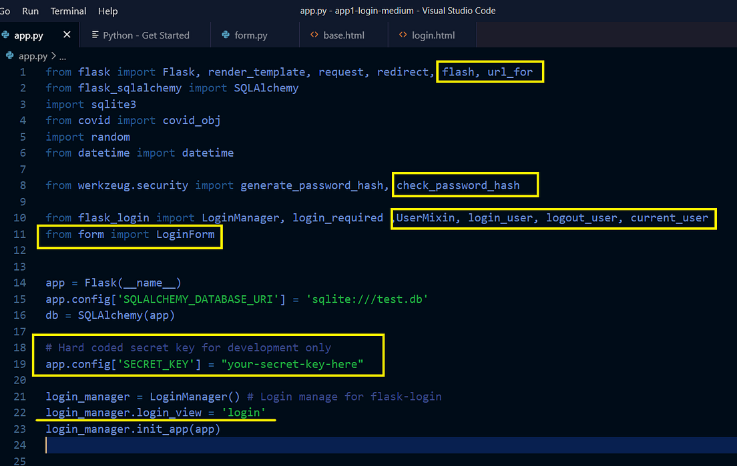Click line number 14 in the gutter
This screenshot has width=737, height=466.
(19, 283)
